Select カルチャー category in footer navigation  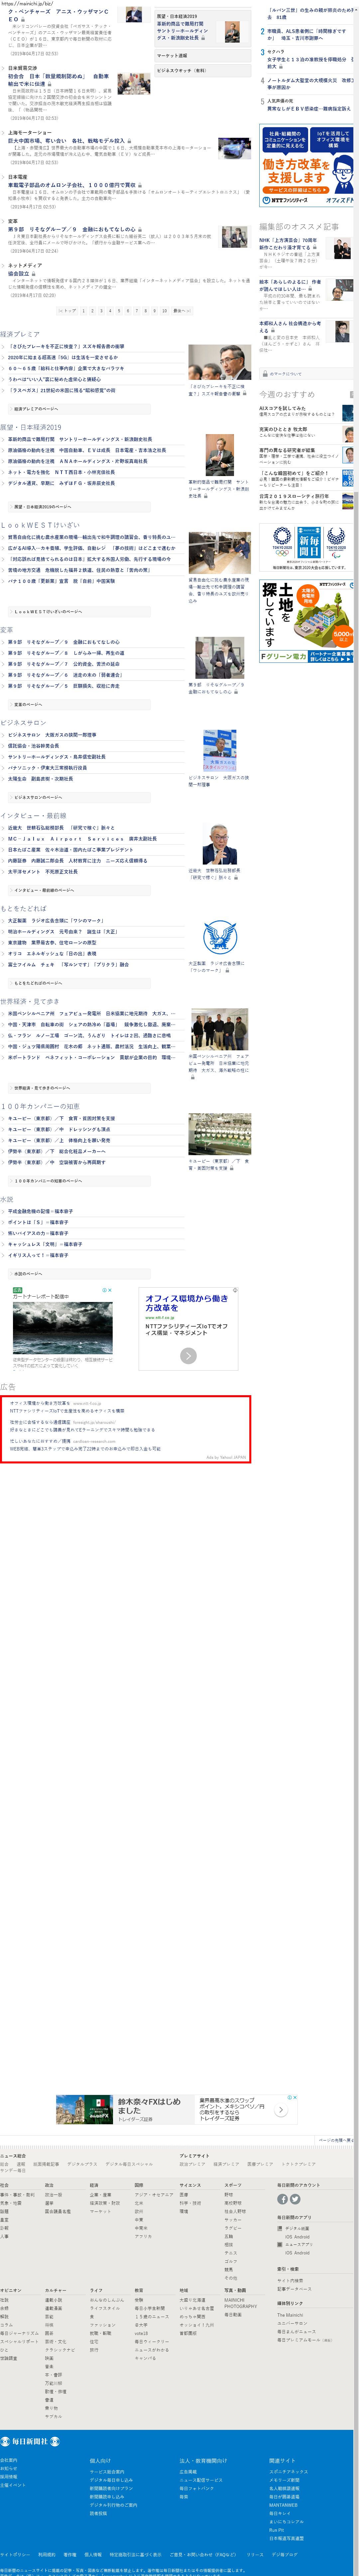click(x=56, y=2290)
